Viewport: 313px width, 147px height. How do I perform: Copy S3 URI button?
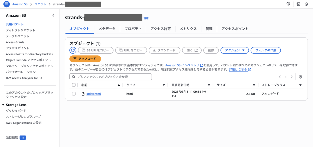[96, 50]
